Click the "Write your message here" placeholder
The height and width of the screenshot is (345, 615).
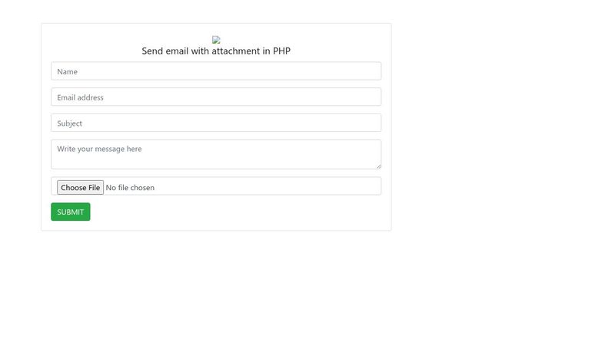point(99,149)
